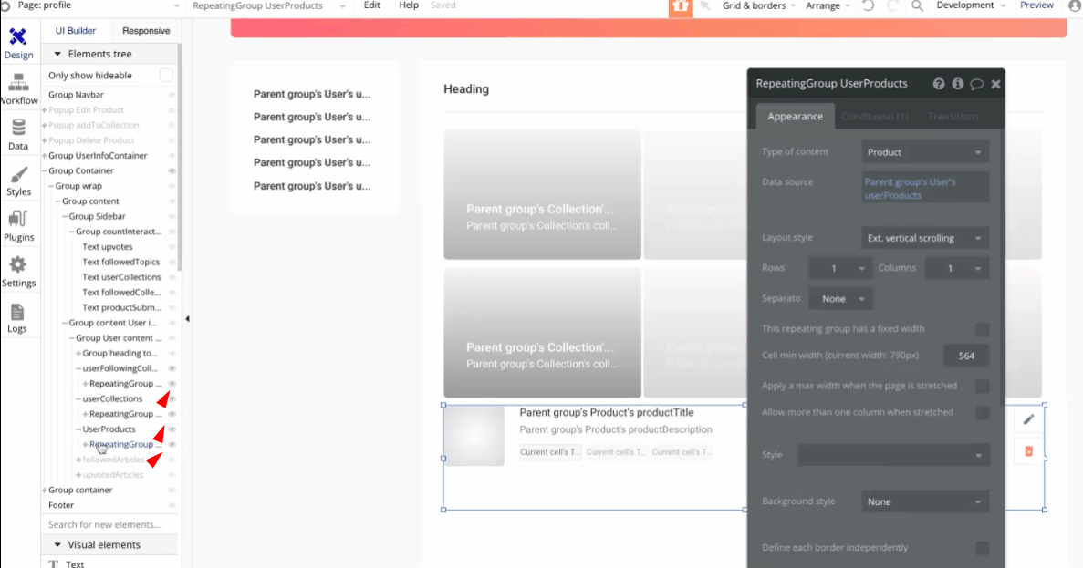
Task: Toggle visibility eye for userCollections
Action: 172,399
